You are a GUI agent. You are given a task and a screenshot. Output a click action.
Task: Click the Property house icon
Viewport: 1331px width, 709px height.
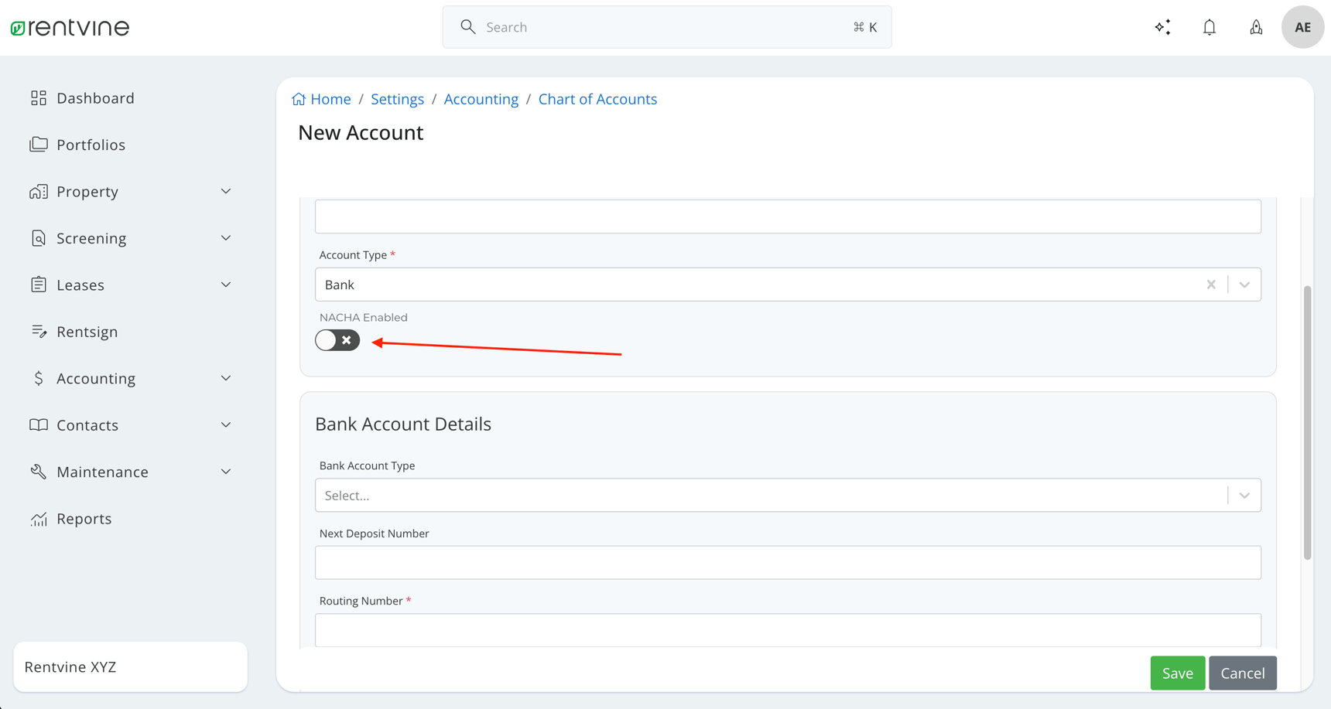click(39, 191)
